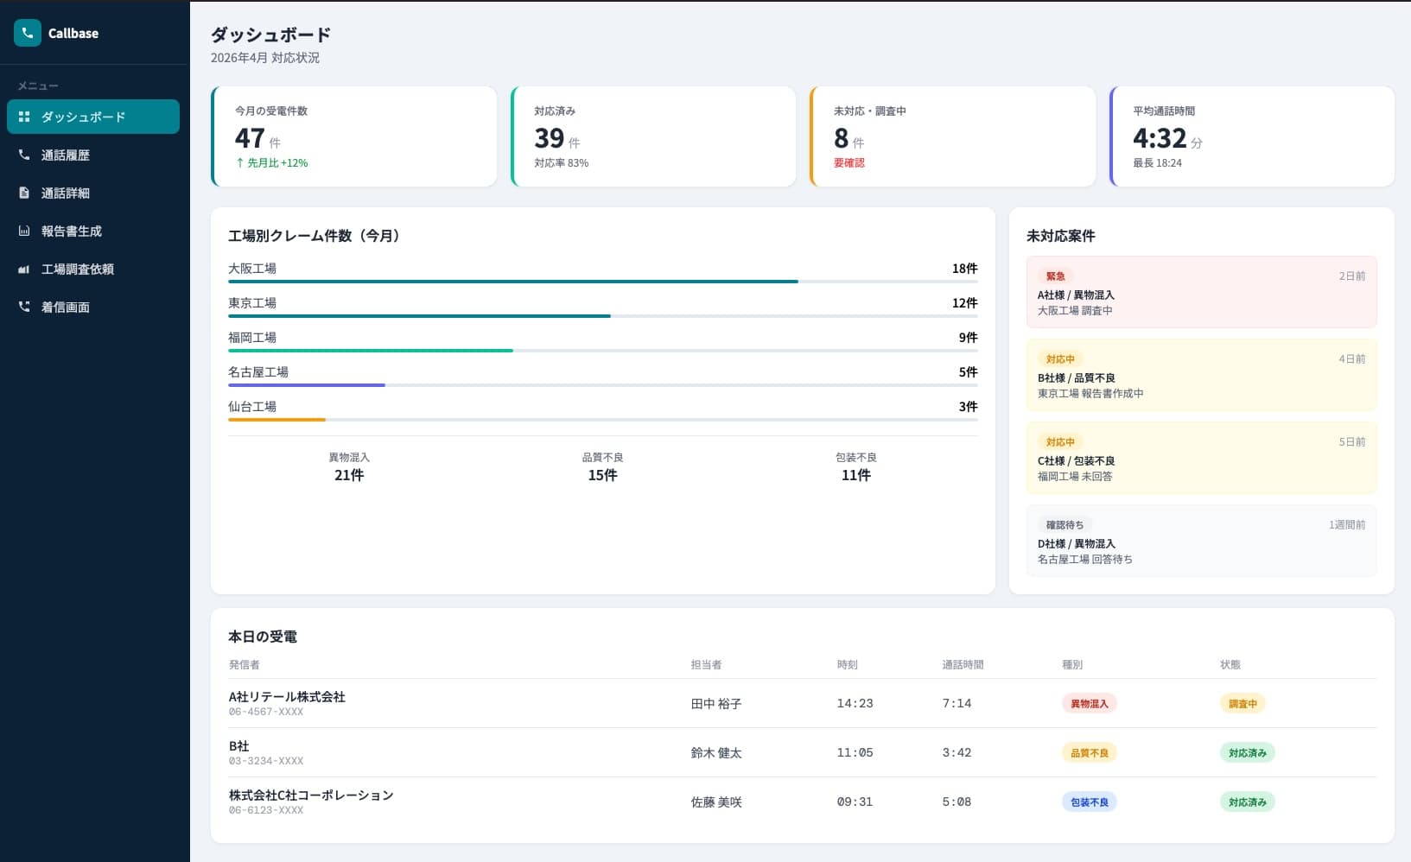Go to 通話詳細 page

93,193
